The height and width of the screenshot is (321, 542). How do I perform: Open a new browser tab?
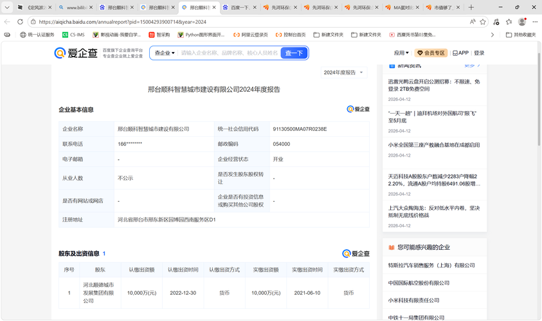471,7
